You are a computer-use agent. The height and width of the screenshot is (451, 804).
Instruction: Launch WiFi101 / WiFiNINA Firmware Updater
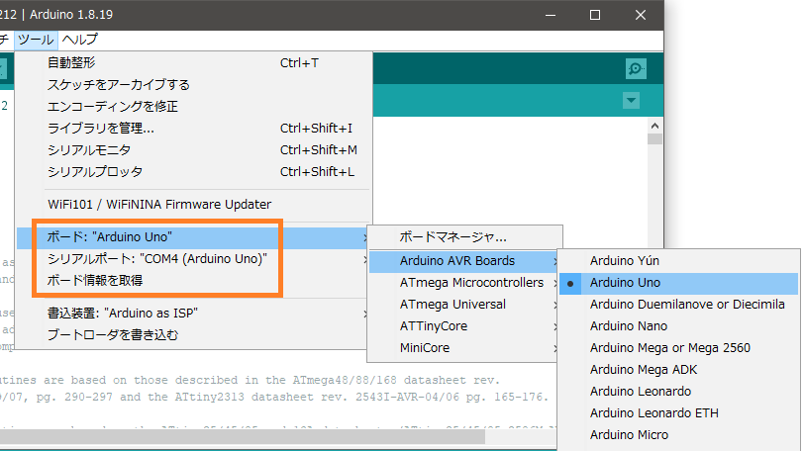click(193, 205)
